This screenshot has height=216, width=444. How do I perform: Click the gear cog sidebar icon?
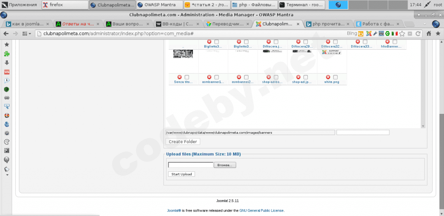[x=7, y=133]
